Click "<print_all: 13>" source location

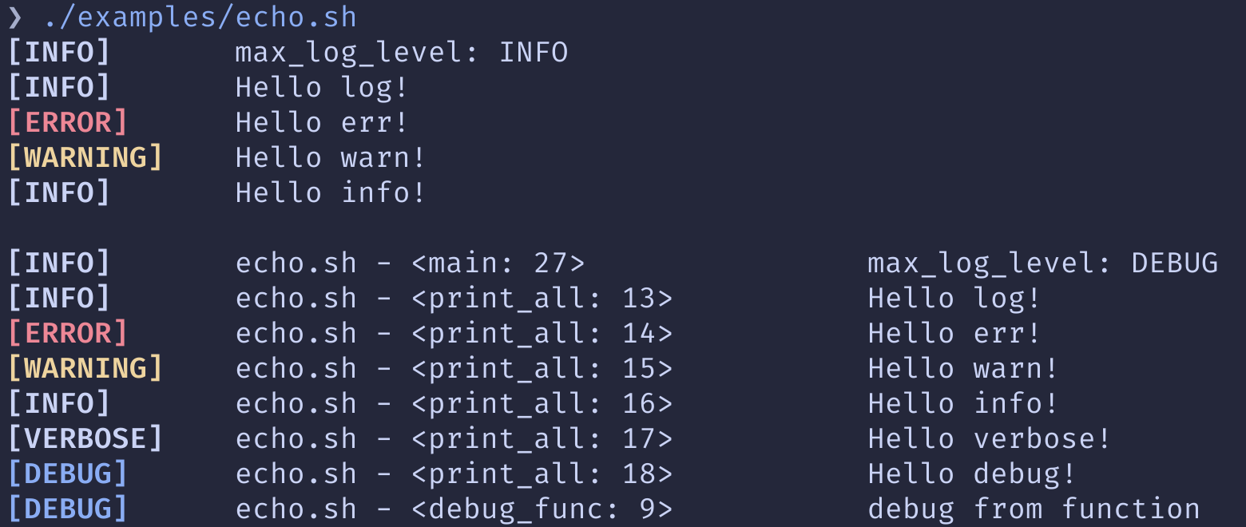543,298
